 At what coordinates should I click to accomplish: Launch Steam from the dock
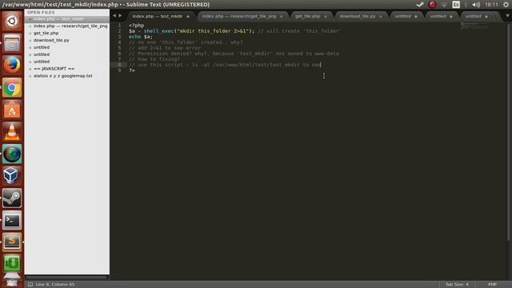point(12,198)
